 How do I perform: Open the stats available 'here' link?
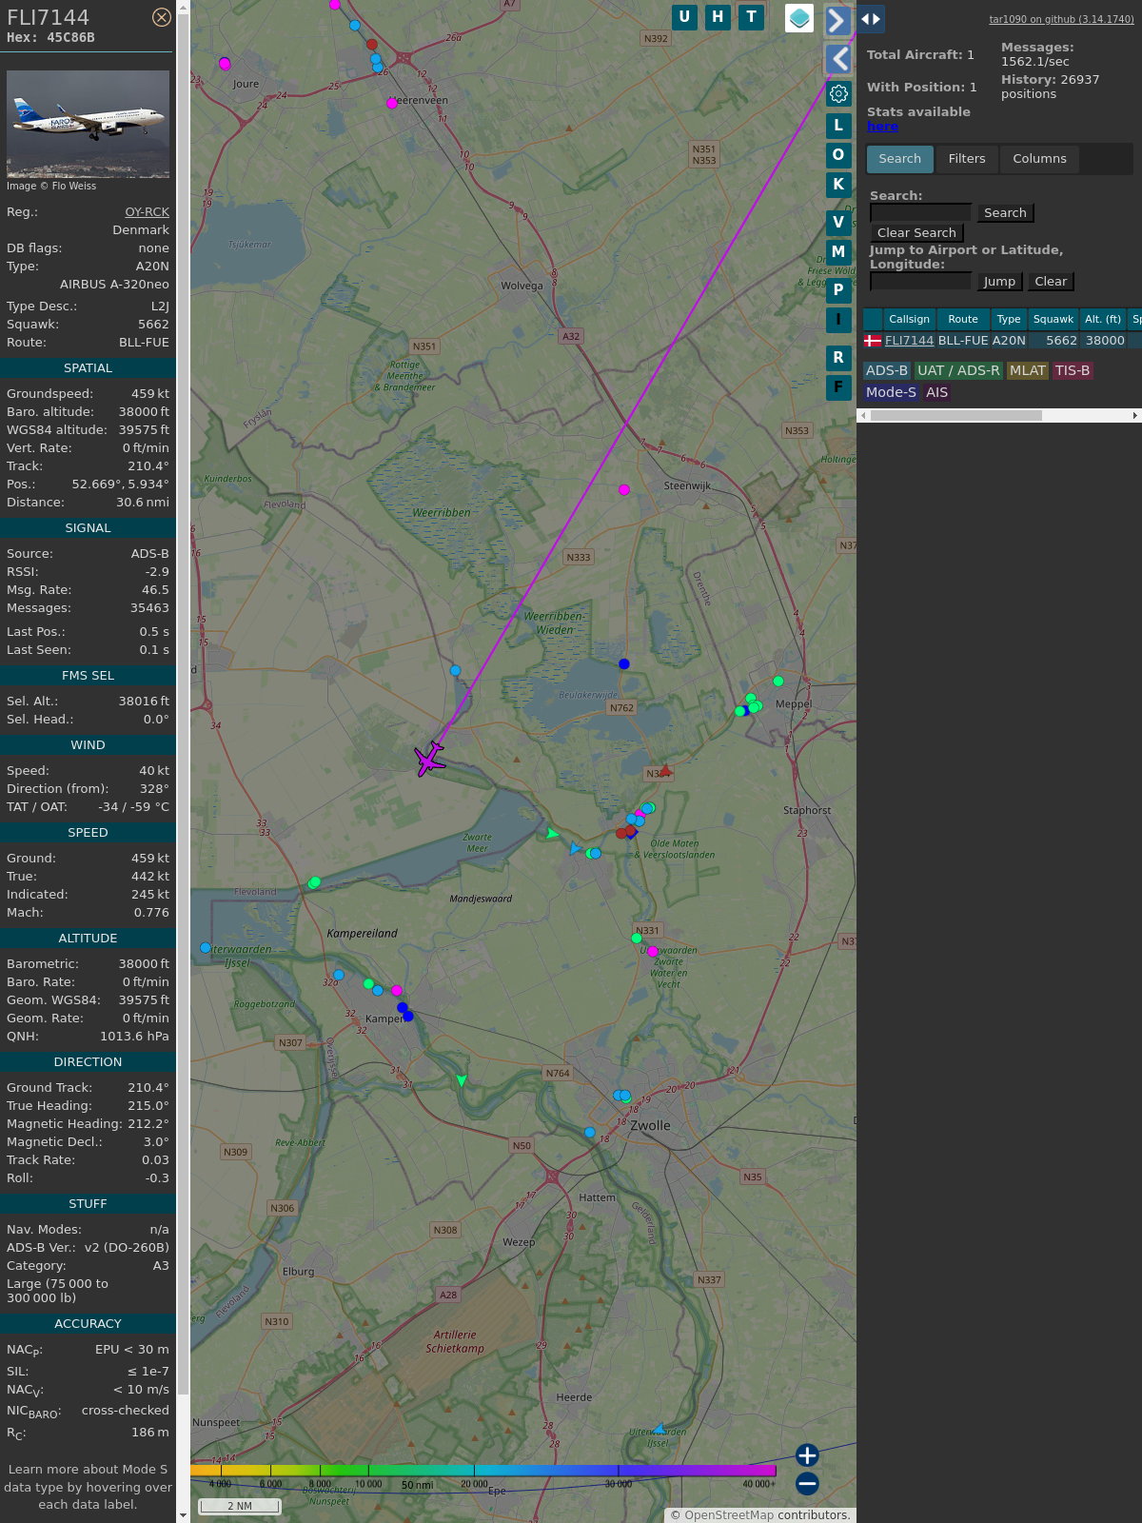pyautogui.click(x=882, y=127)
